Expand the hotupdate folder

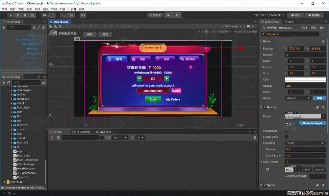[x=12, y=108]
